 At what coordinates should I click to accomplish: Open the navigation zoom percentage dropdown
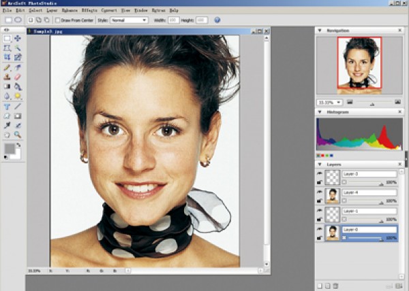(x=339, y=102)
